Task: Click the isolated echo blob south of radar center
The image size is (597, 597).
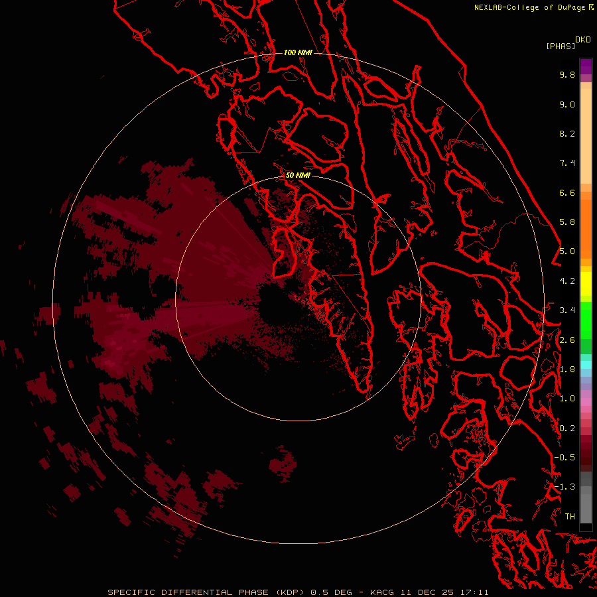Action: tap(283, 464)
